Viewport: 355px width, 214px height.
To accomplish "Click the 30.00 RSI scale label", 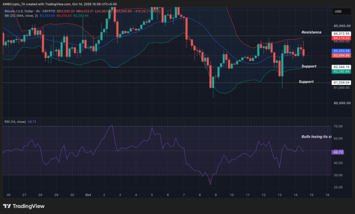I will (338, 175).
